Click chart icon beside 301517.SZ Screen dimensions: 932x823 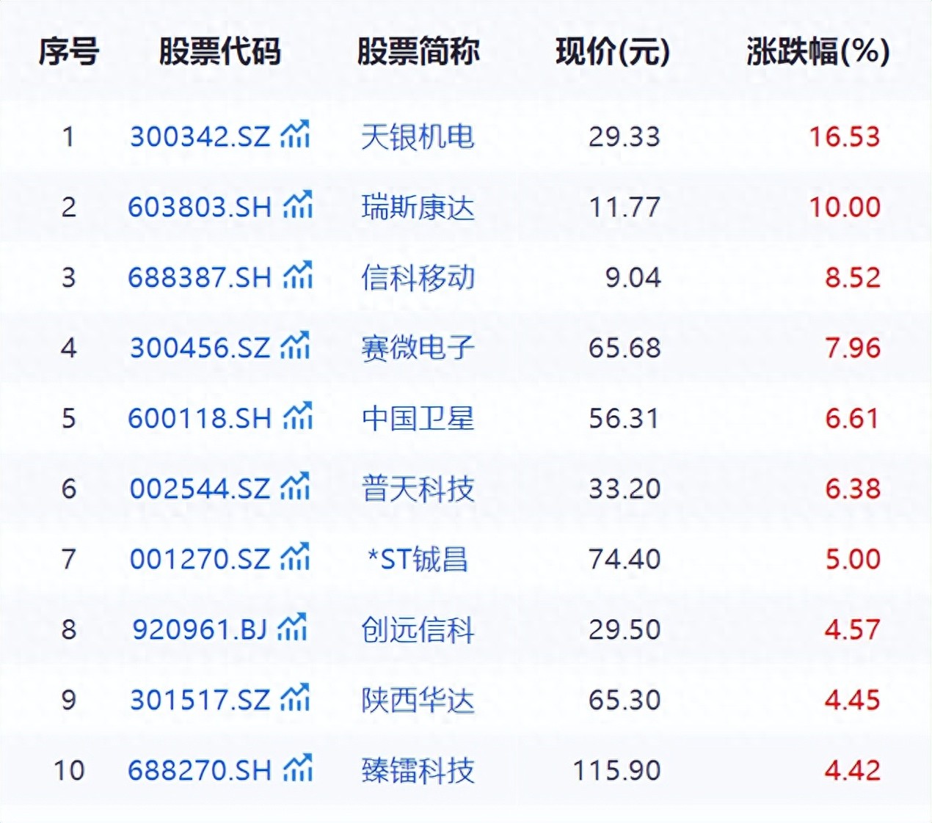pos(295,698)
